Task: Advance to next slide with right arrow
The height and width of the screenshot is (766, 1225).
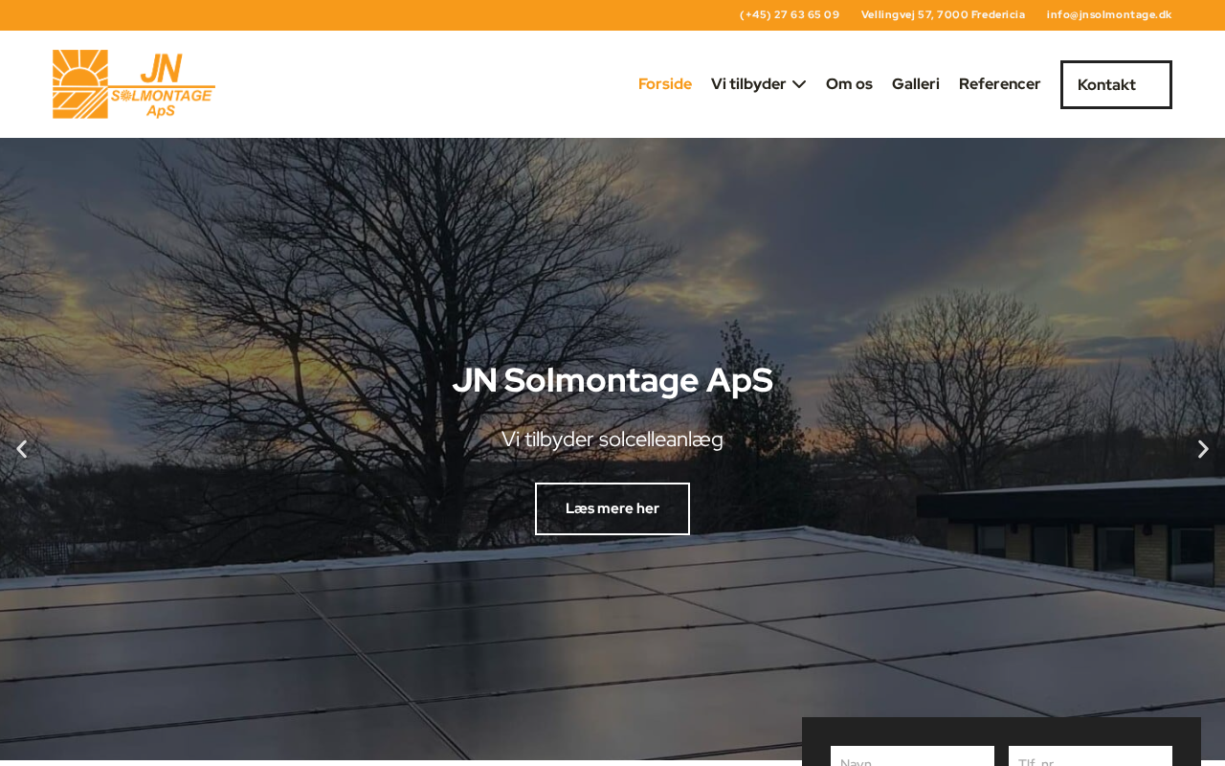Action: pyautogui.click(x=1203, y=449)
